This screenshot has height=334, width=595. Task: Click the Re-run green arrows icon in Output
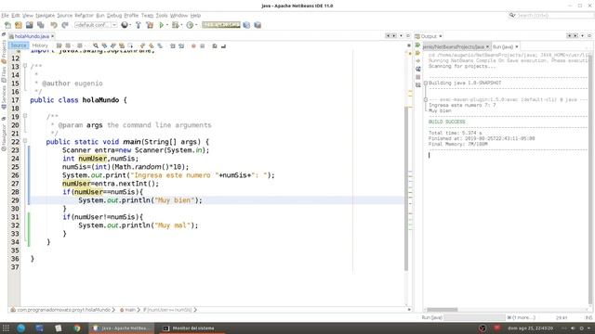(x=418, y=45)
